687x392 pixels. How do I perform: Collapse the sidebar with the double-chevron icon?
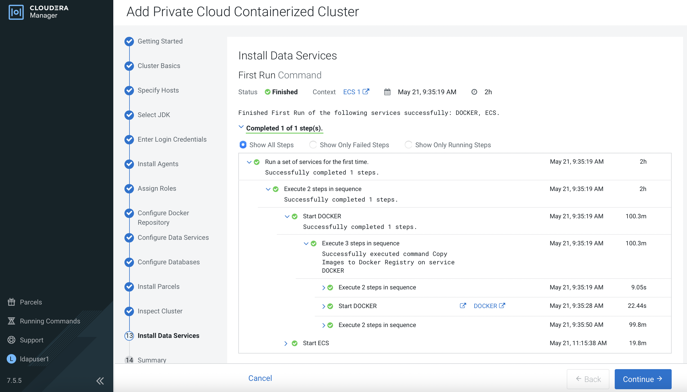(100, 381)
